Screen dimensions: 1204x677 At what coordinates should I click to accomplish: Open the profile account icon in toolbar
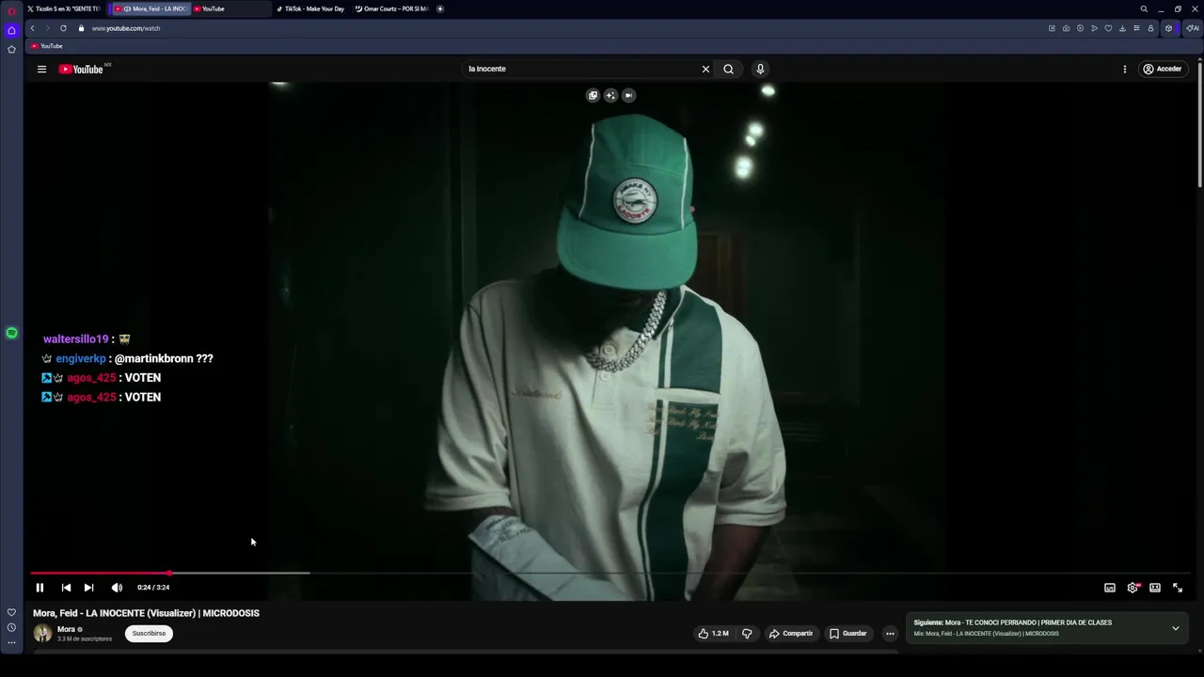pos(1150,28)
